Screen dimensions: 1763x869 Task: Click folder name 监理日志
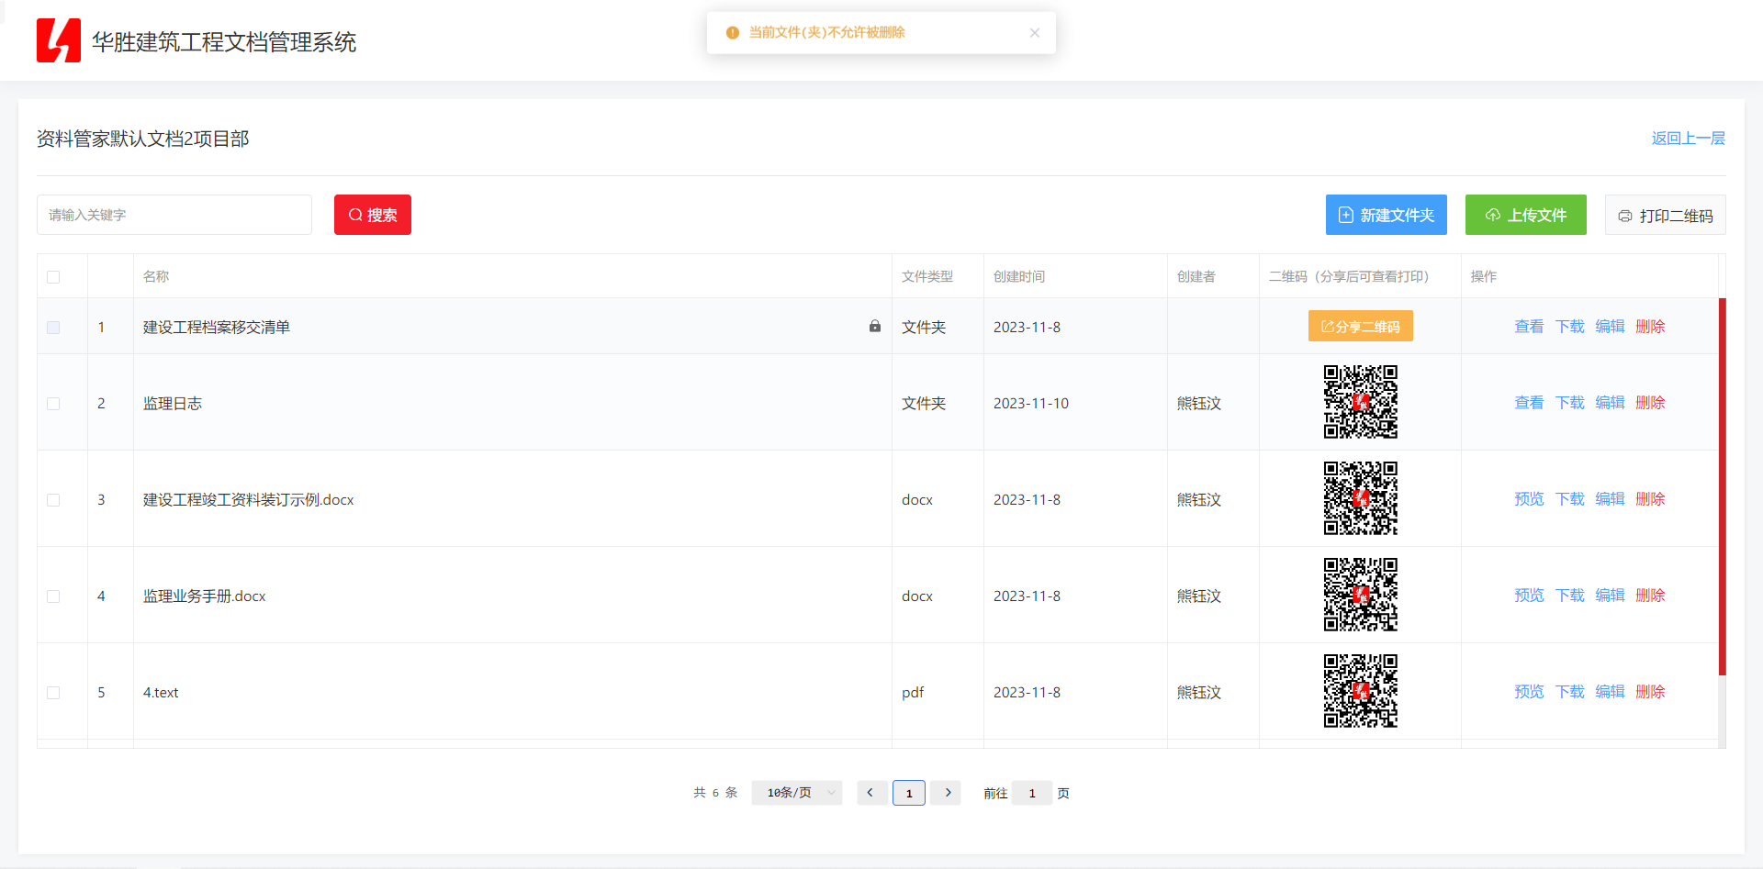[173, 403]
